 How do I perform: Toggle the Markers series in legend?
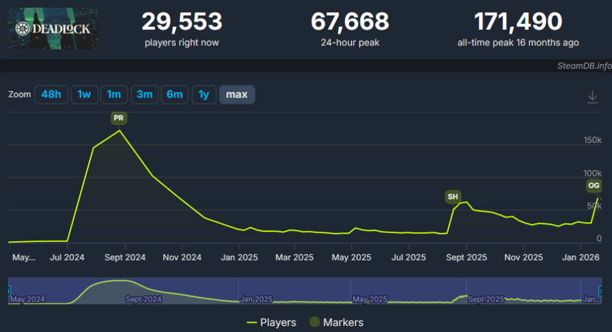click(x=335, y=322)
